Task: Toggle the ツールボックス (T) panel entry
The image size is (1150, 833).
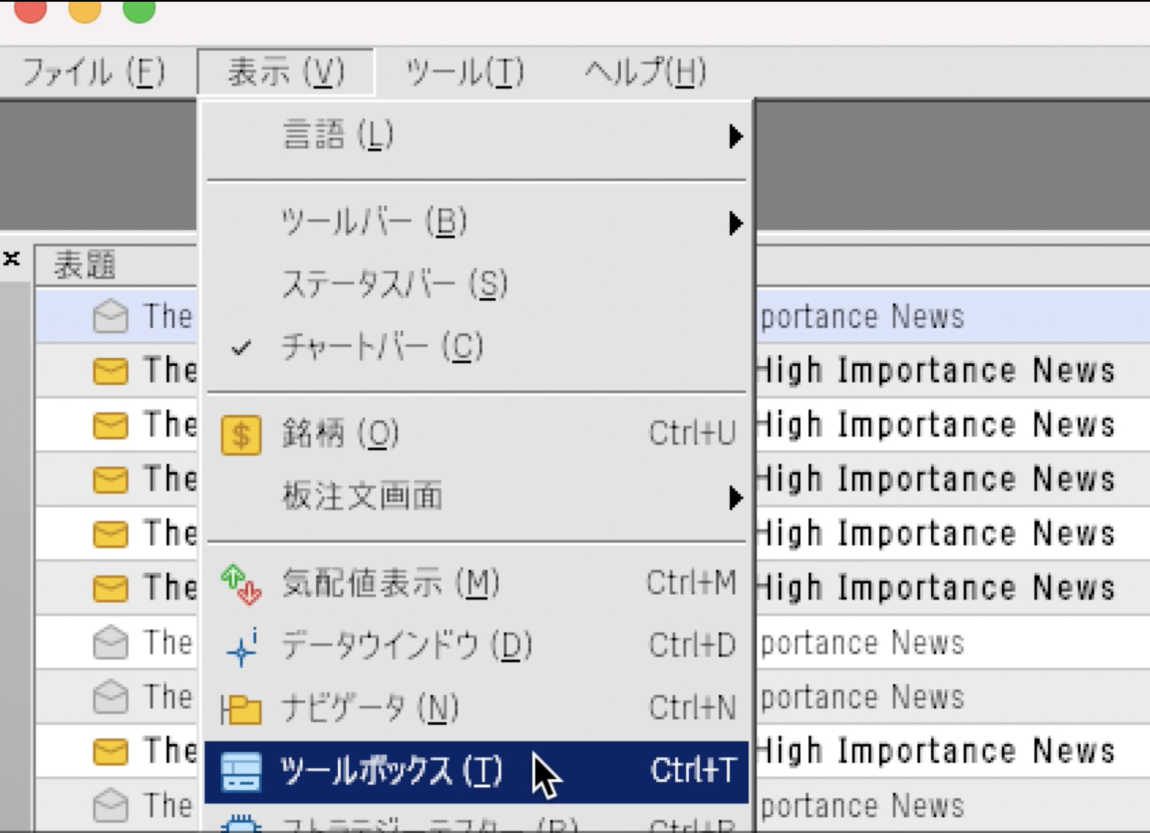Action: tap(391, 771)
